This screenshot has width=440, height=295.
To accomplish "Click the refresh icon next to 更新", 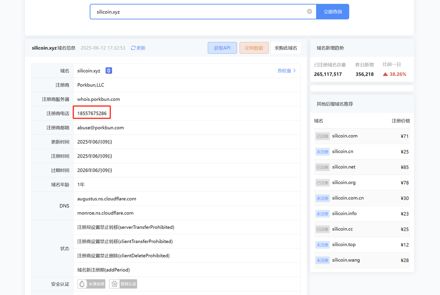I will (133, 48).
